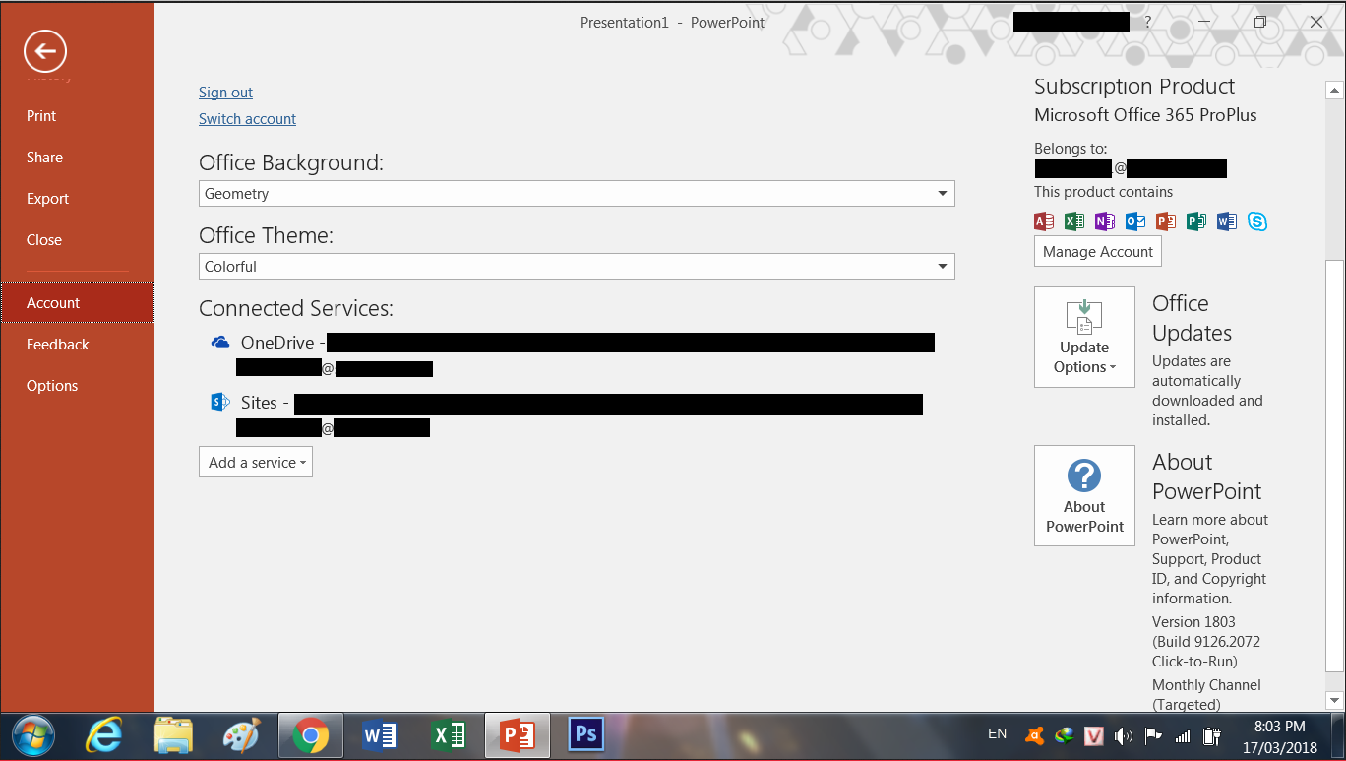Click the Word icon under product contains

pyautogui.click(x=1227, y=222)
